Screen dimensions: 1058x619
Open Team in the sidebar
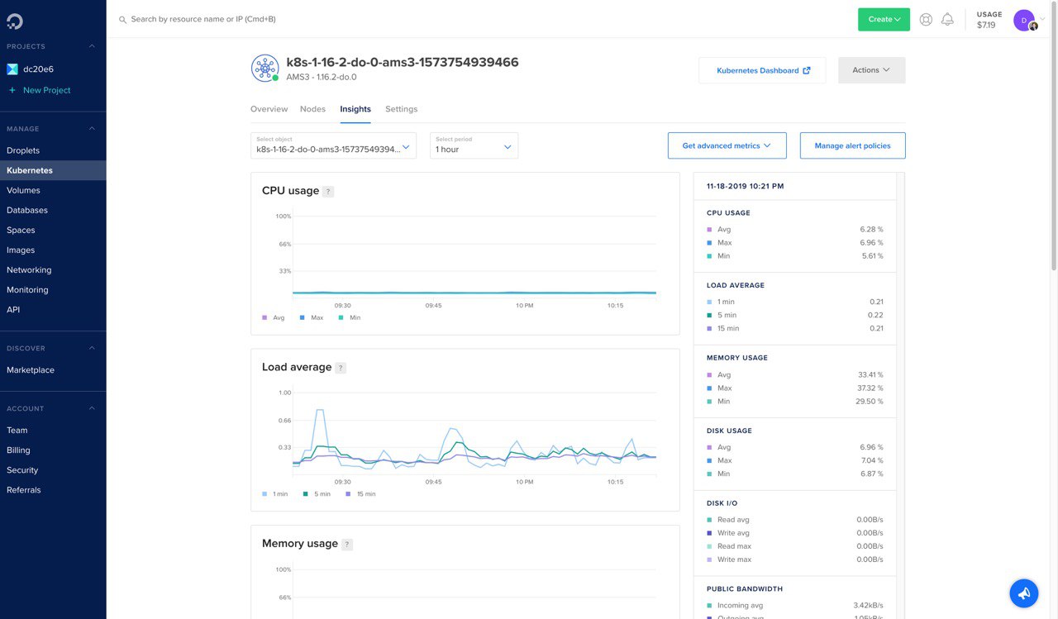coord(53,430)
